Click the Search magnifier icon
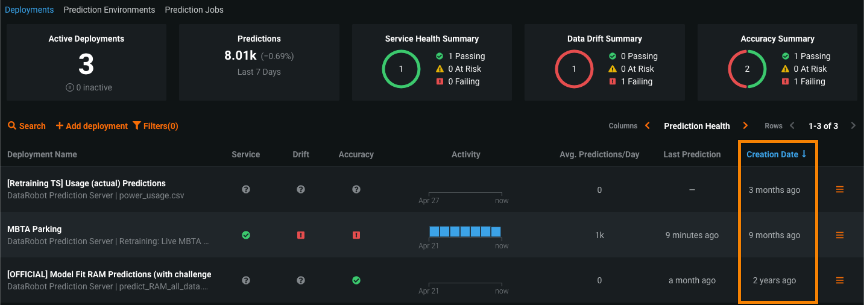The width and height of the screenshot is (864, 305). (x=12, y=126)
